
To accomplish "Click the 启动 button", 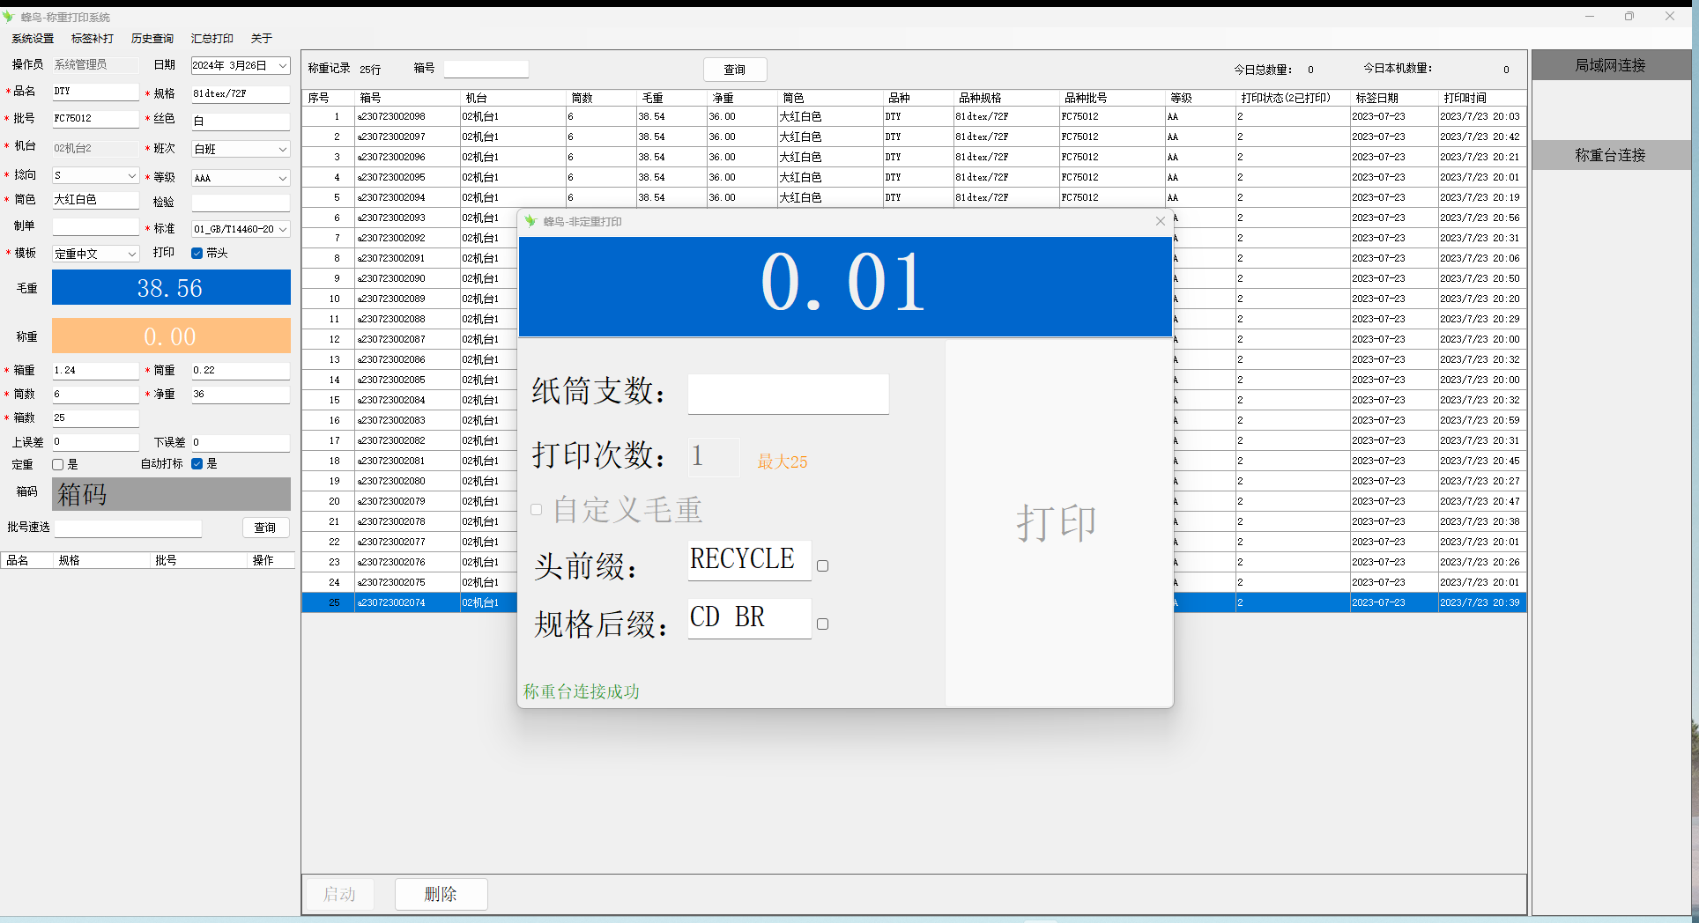I will coord(339,895).
